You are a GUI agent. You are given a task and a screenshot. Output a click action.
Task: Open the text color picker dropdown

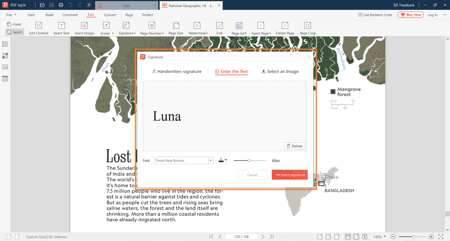click(223, 160)
